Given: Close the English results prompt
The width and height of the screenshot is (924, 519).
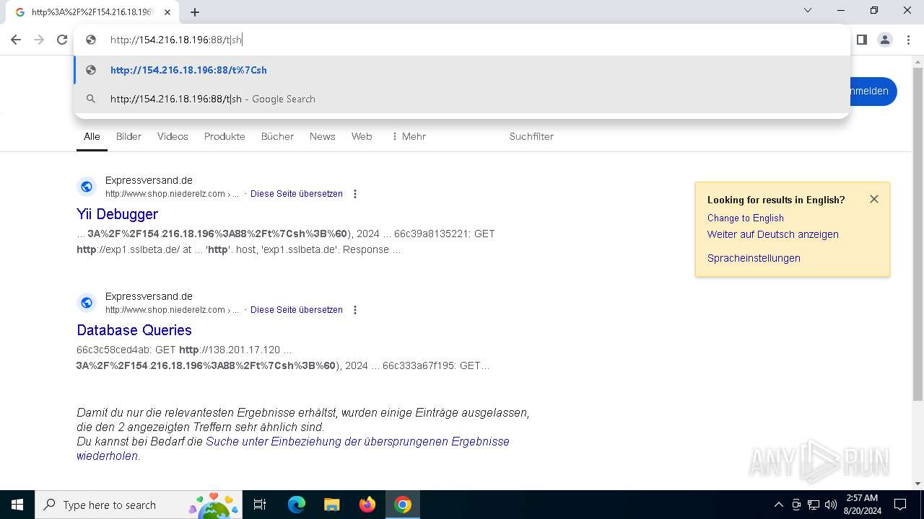Looking at the screenshot, I should point(874,199).
